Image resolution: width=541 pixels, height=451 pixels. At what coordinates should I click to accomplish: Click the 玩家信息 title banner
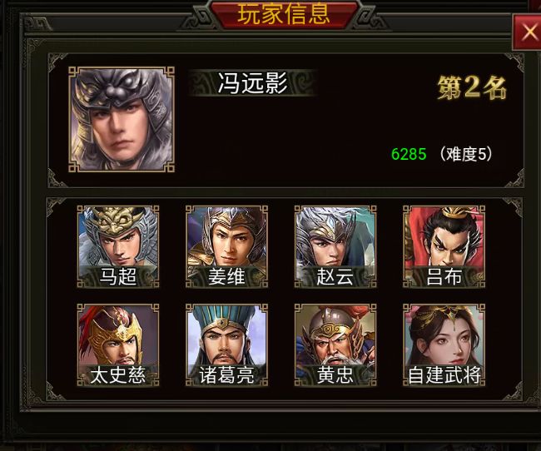pyautogui.click(x=284, y=14)
